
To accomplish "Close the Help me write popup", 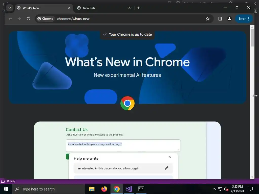I will click(170, 157).
